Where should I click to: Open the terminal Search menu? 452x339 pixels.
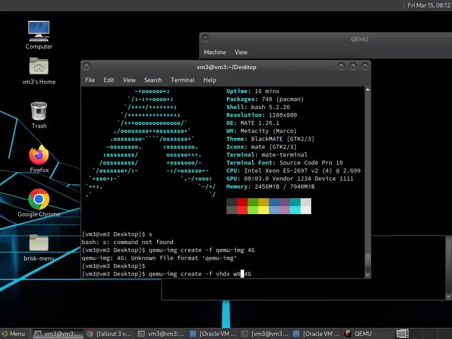pyautogui.click(x=153, y=80)
